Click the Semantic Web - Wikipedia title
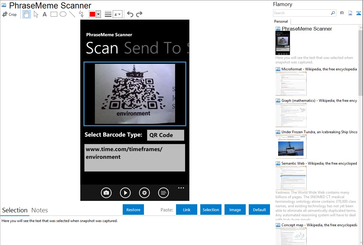 point(319,163)
